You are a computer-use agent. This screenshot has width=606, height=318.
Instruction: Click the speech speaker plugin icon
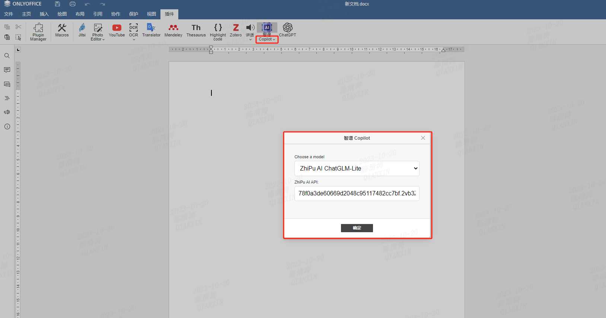tap(250, 27)
